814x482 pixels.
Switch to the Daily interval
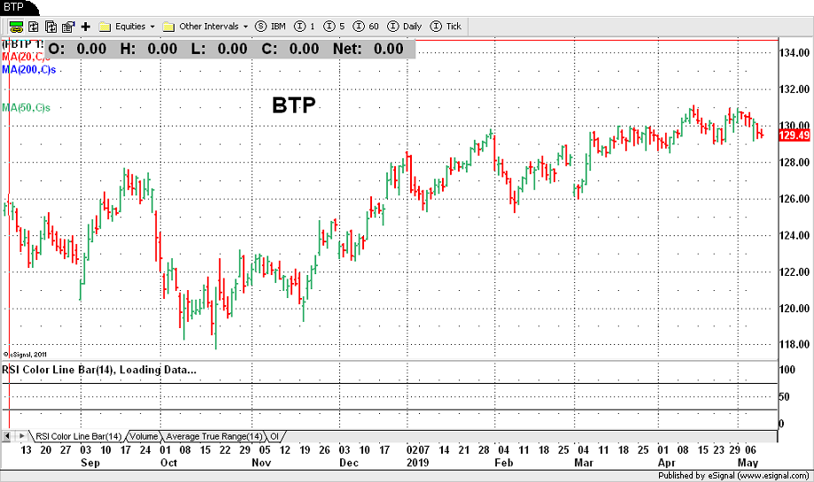tap(405, 27)
